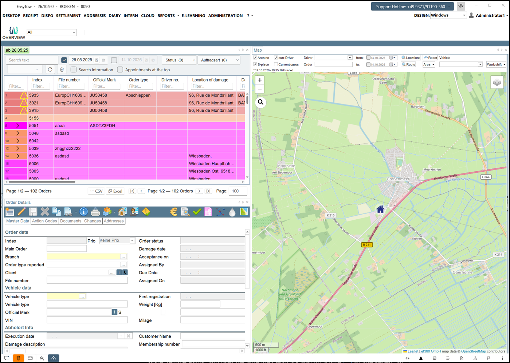Open the SETTLEMENT menu
510x363 pixels.
pos(68,16)
